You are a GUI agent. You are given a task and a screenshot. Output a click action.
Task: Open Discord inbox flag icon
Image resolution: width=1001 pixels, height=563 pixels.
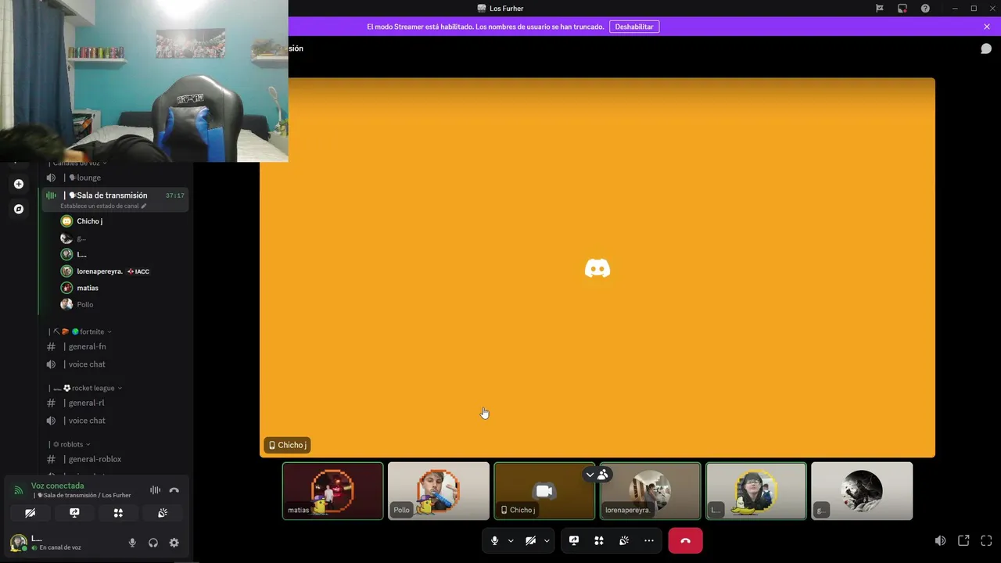pos(880,9)
